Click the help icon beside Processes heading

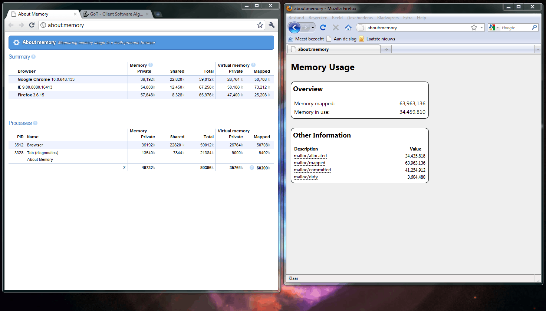coord(35,123)
